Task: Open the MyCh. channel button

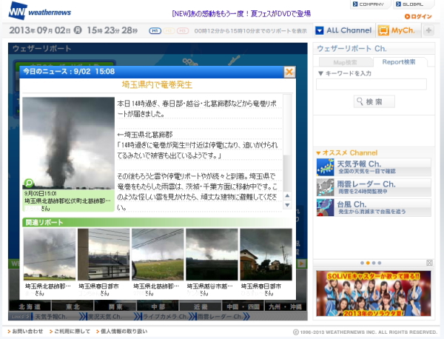Action: pyautogui.click(x=397, y=30)
